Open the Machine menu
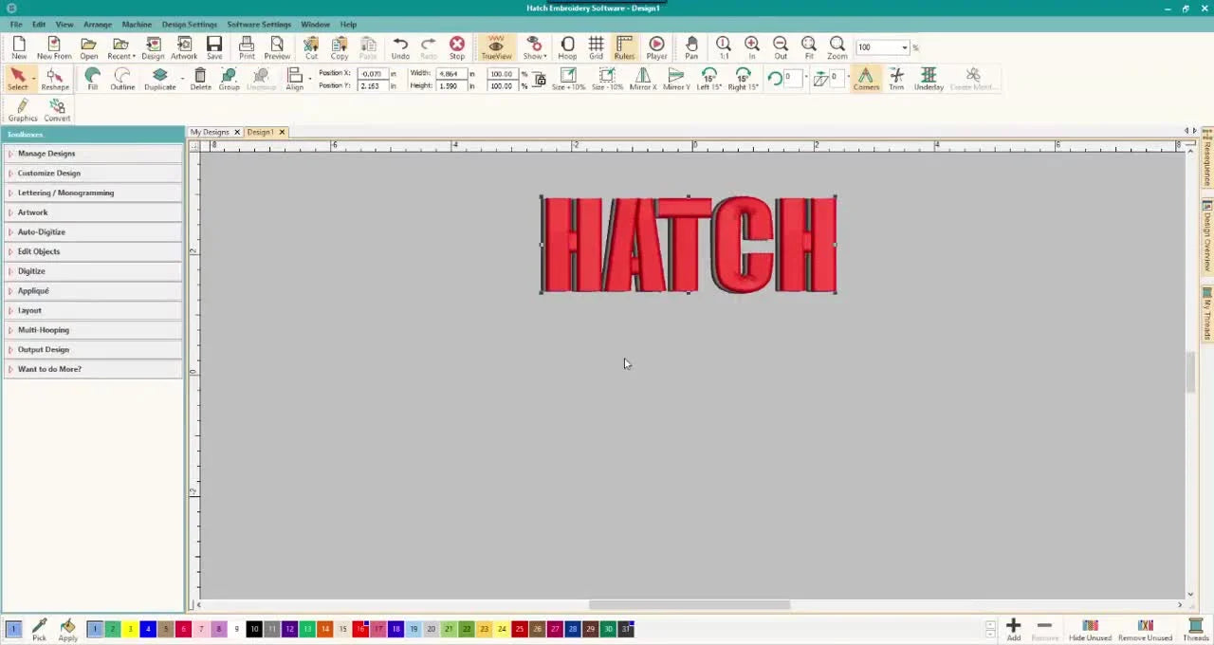This screenshot has width=1214, height=645. pyautogui.click(x=137, y=24)
